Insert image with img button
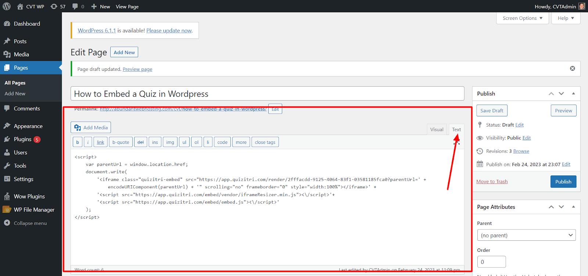Viewport: 588px width, 276px height. tap(170, 142)
